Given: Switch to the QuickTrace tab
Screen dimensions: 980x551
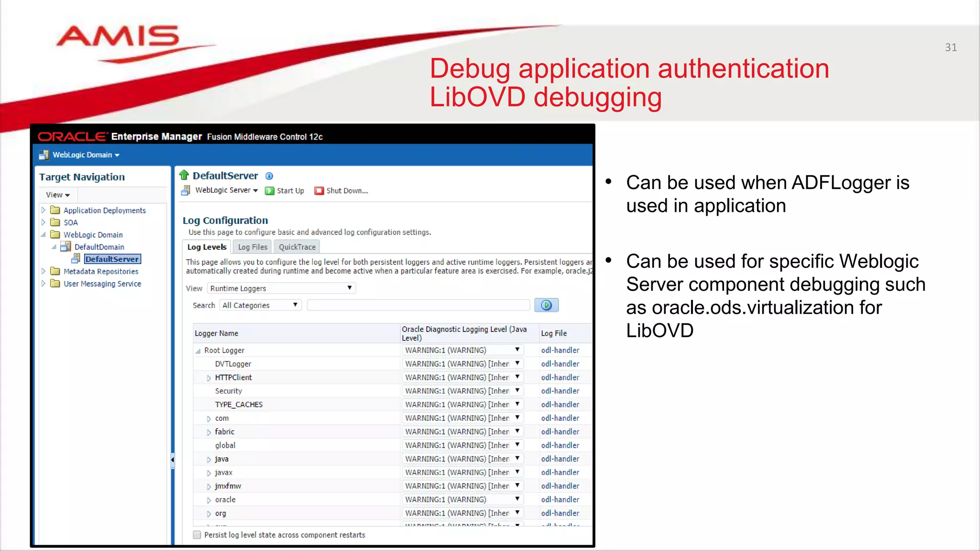Looking at the screenshot, I should point(297,247).
